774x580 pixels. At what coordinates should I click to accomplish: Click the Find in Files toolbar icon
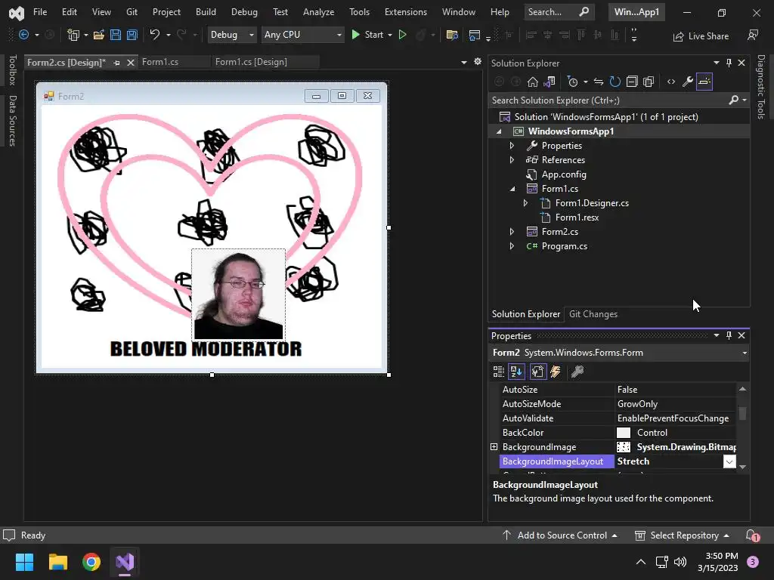click(452, 35)
